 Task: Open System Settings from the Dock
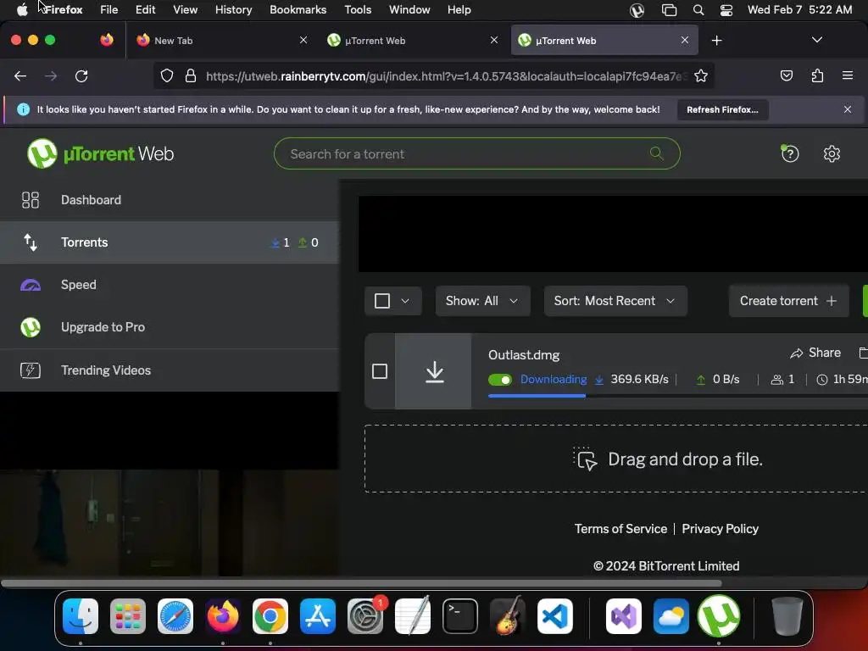(365, 615)
